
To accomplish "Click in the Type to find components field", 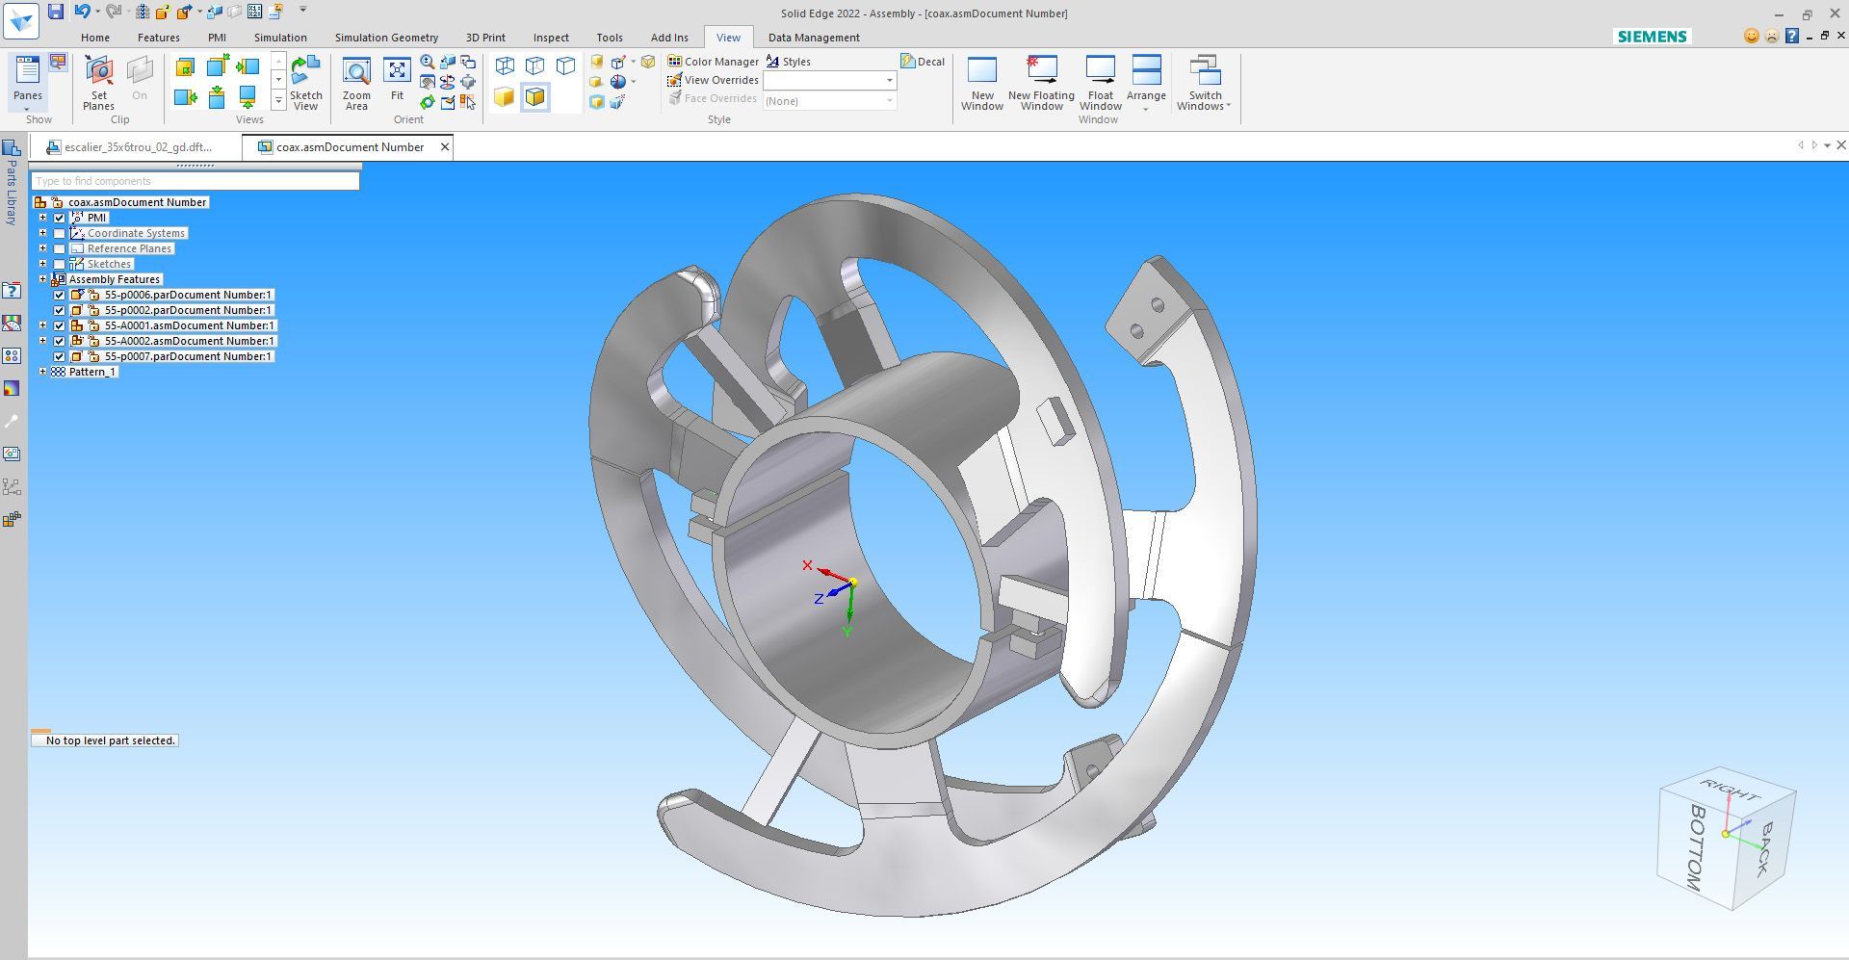I will pyautogui.click(x=193, y=181).
